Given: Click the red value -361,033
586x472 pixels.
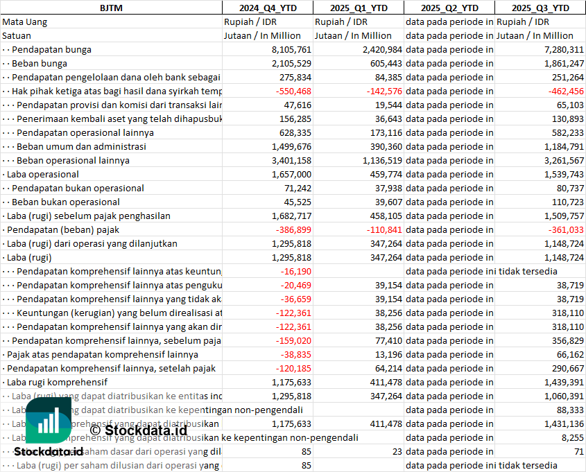Looking at the screenshot, I should point(566,229).
